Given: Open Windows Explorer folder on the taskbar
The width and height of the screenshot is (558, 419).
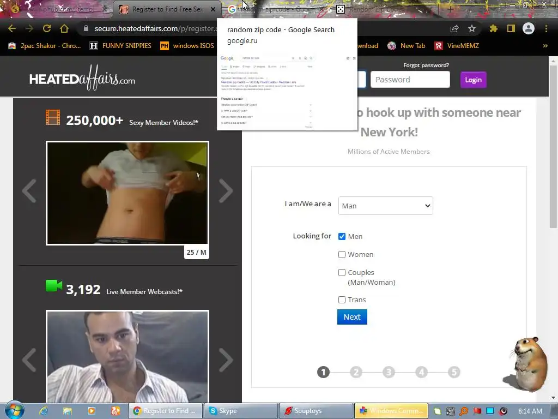Looking at the screenshot, I should (67, 411).
